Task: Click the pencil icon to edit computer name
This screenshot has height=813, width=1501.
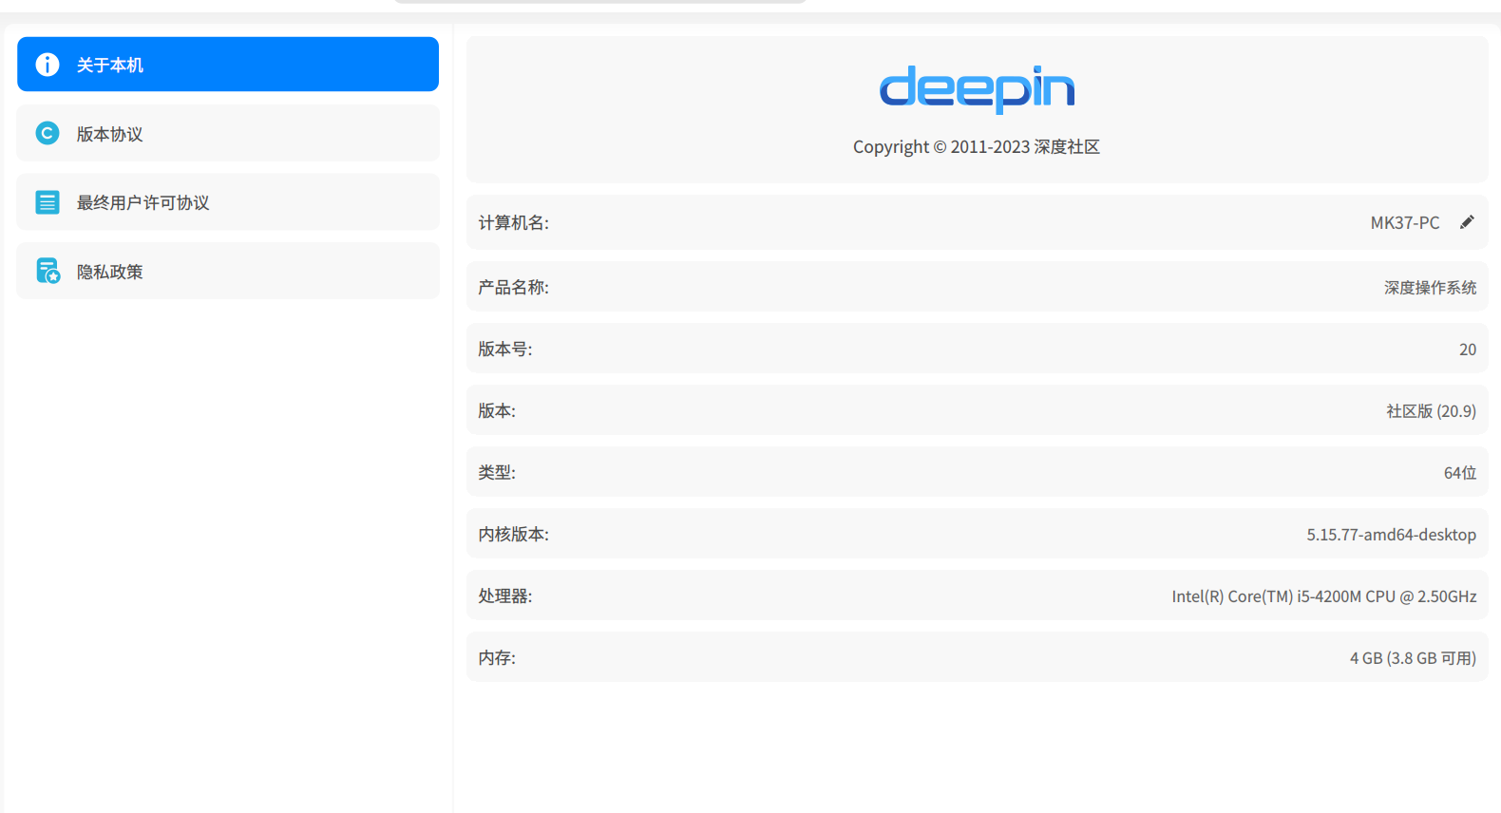Action: click(1467, 222)
